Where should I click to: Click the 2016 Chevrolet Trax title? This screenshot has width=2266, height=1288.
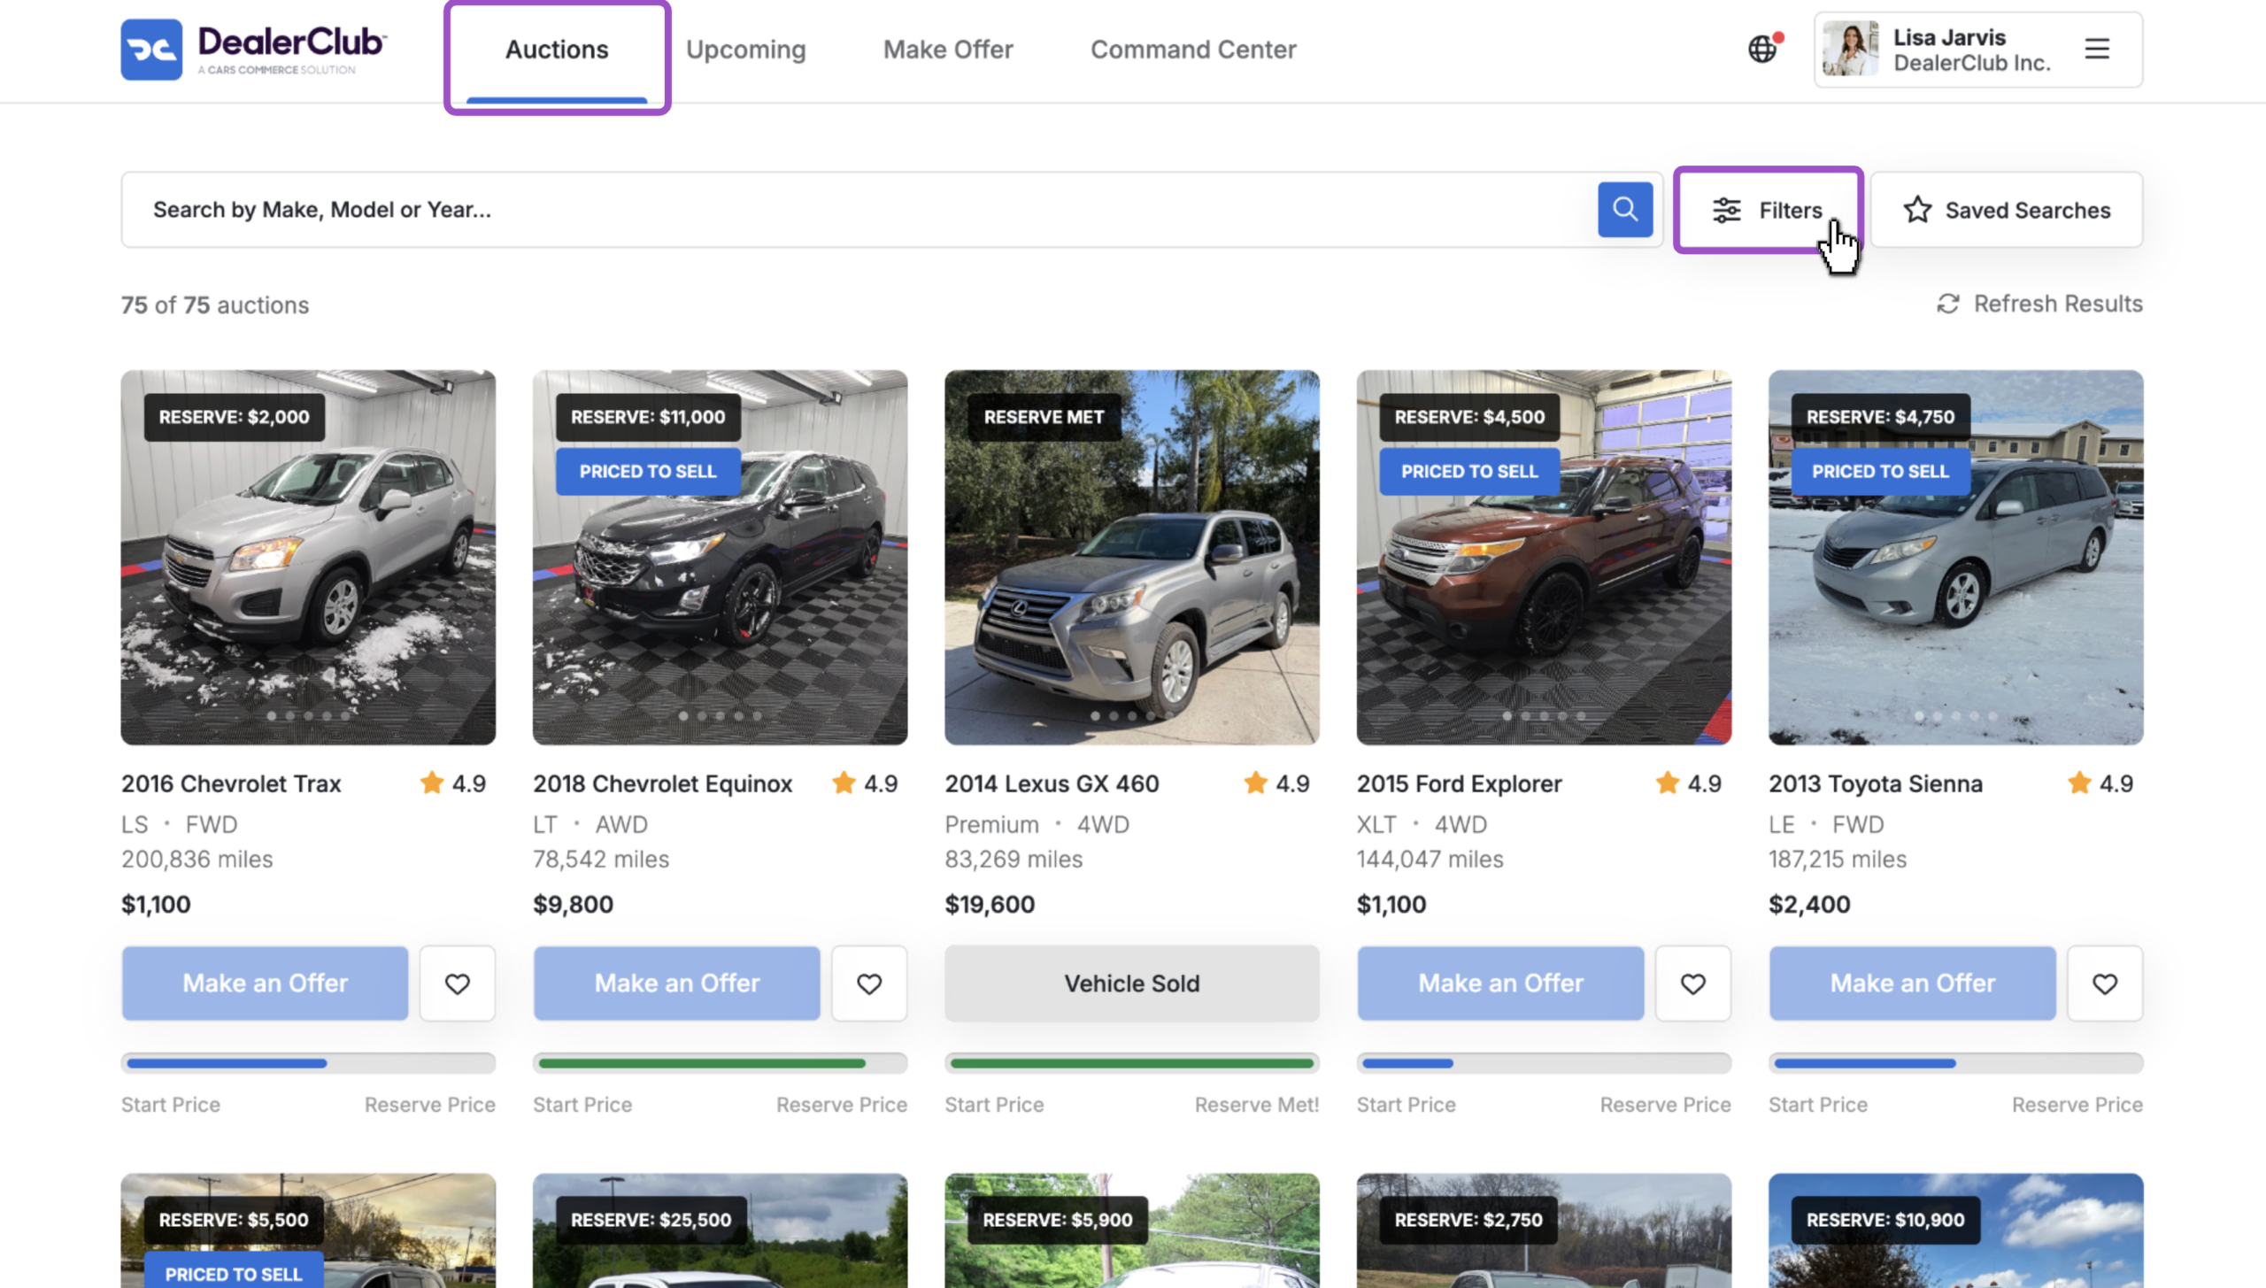coord(231,783)
